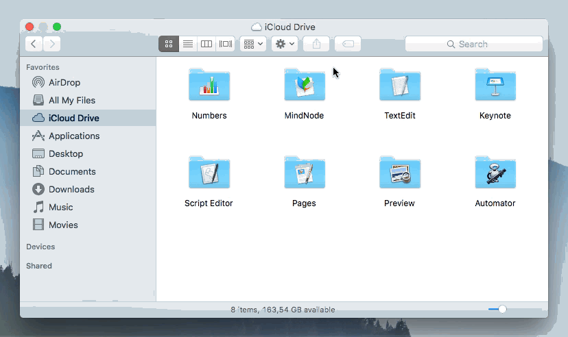The height and width of the screenshot is (337, 568).
Task: Switch to icon view
Action: [169, 44]
